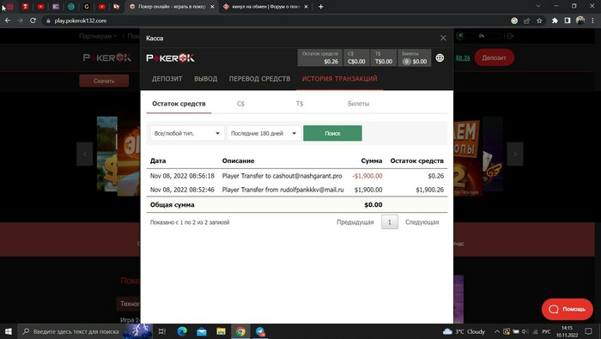Open the Помощь chat button
This screenshot has height=339, width=601.
click(x=568, y=309)
